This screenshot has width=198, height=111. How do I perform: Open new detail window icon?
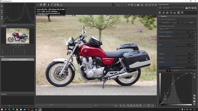(x=148, y=105)
